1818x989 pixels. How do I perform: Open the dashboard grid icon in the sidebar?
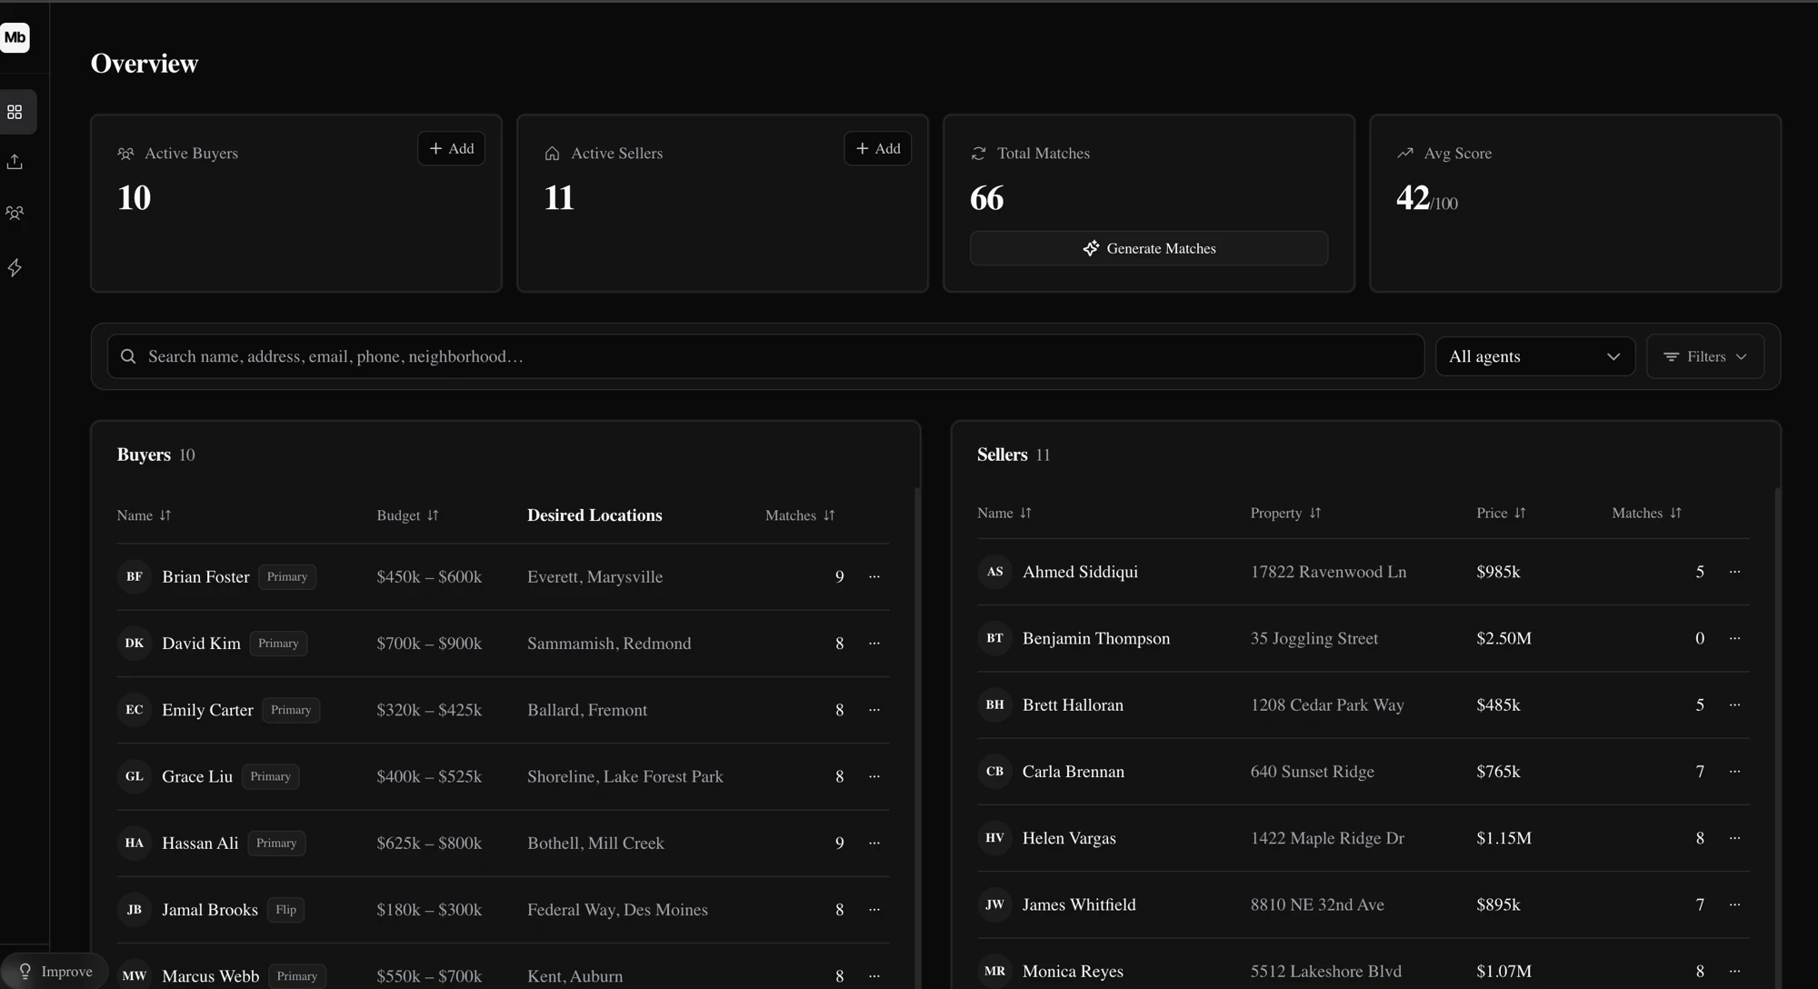(x=15, y=112)
